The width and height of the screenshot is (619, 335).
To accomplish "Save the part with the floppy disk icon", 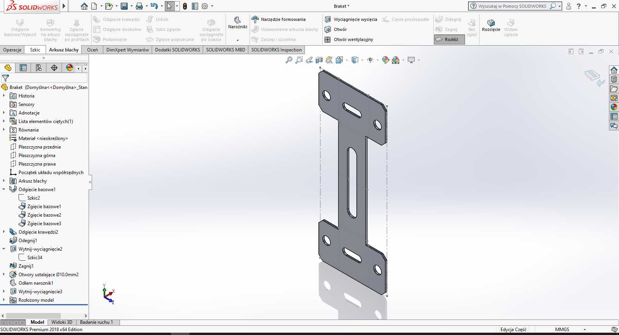I will click(x=124, y=6).
